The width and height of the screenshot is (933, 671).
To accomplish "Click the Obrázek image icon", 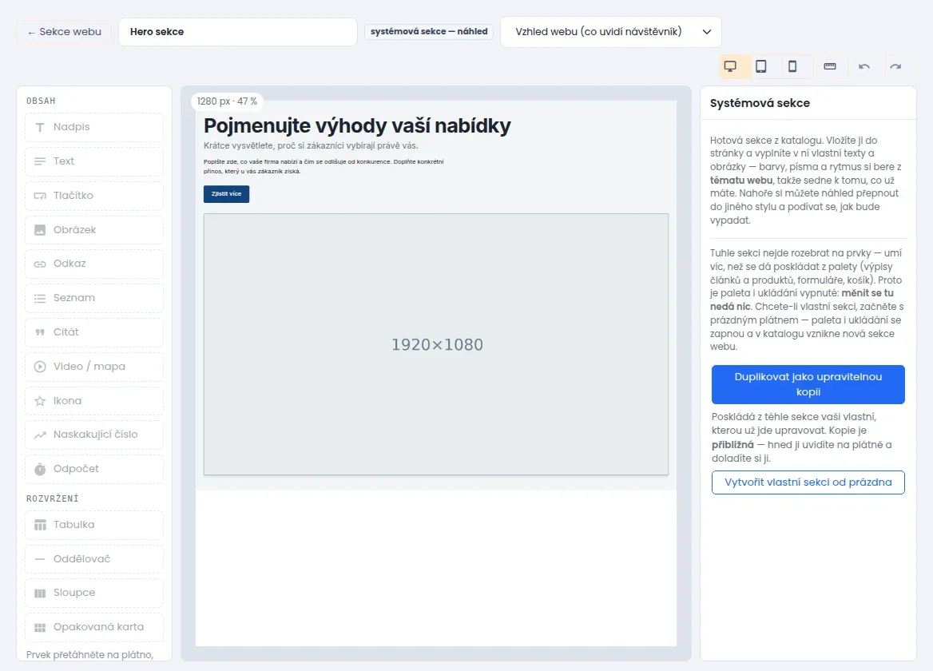I will (40, 230).
